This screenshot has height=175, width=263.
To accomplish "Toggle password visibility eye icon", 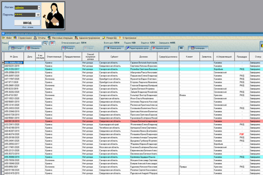I will 38,15.
